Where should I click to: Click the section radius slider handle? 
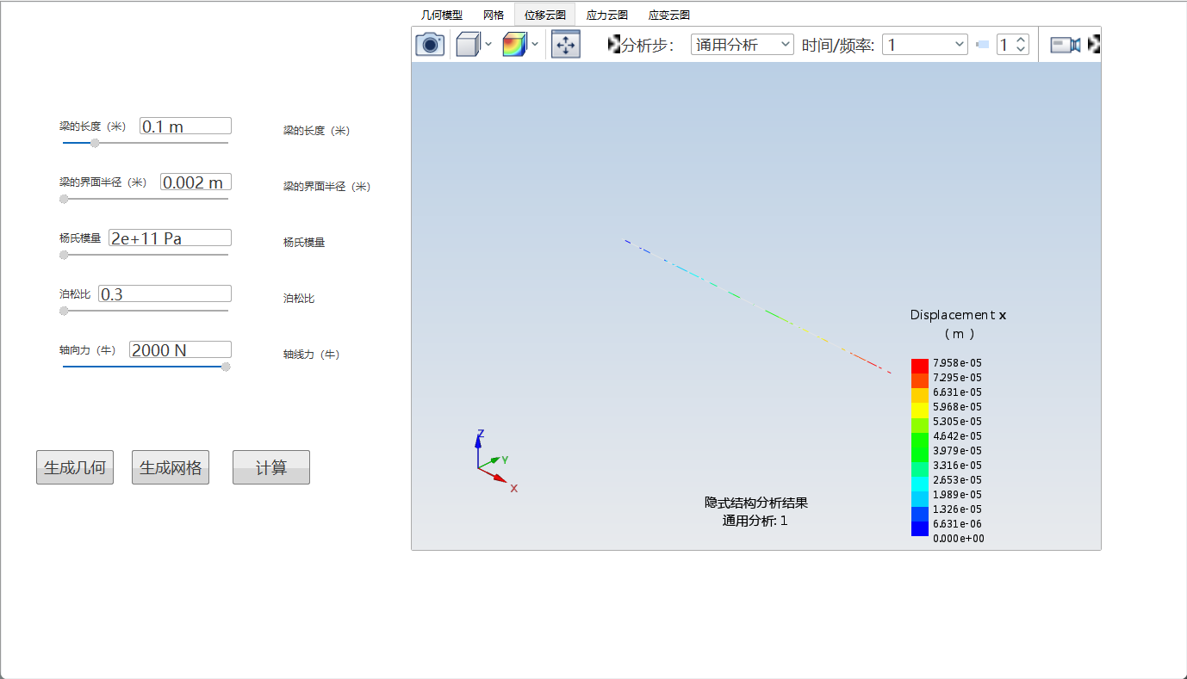click(64, 199)
